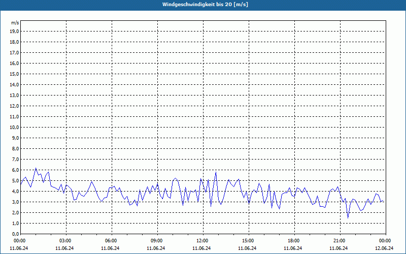Click the 0,0 y-axis label
Viewport: 406px width, 254px height.
(x=15, y=234)
